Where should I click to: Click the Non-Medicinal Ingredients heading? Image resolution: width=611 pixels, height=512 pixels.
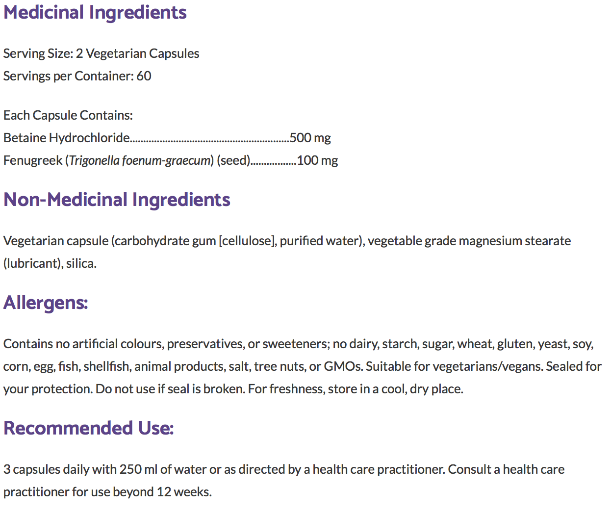click(117, 200)
